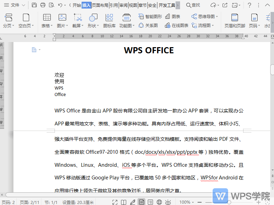Toggle eye protection mode icon
Image resolution: width=274 pixels, height=205 pixels.
coord(168,202)
